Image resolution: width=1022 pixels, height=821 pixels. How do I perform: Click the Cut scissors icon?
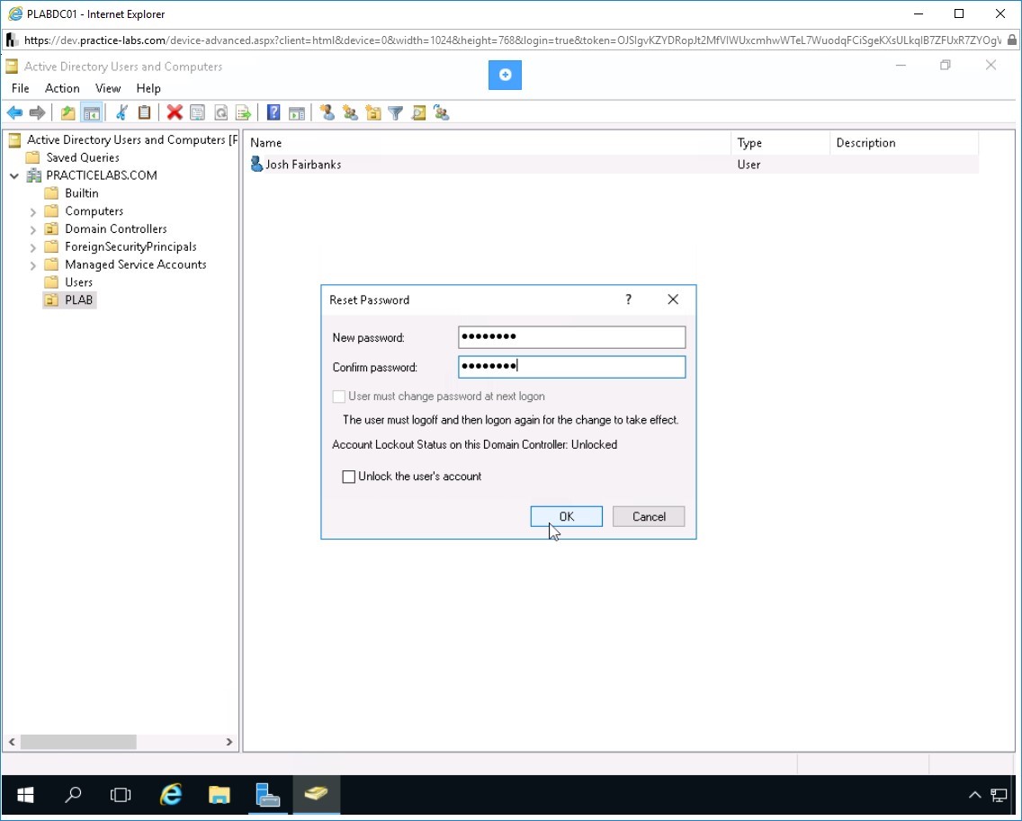(121, 112)
